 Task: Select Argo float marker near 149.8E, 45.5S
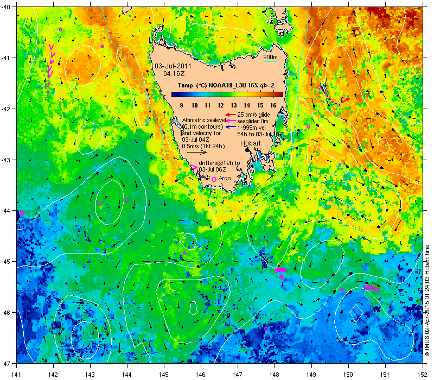click(x=342, y=289)
